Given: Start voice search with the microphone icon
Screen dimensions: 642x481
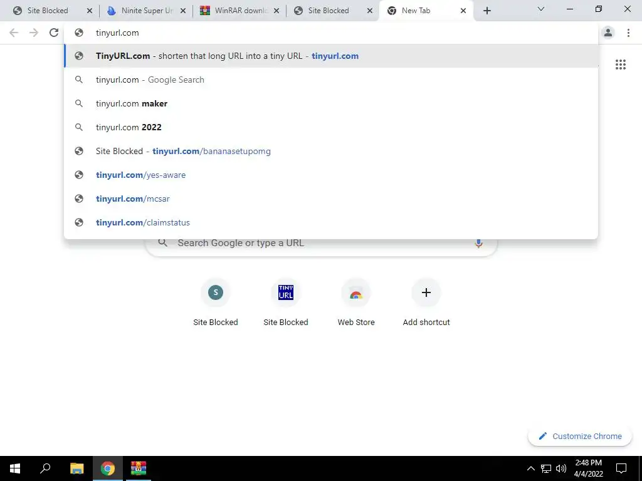Looking at the screenshot, I should point(478,243).
